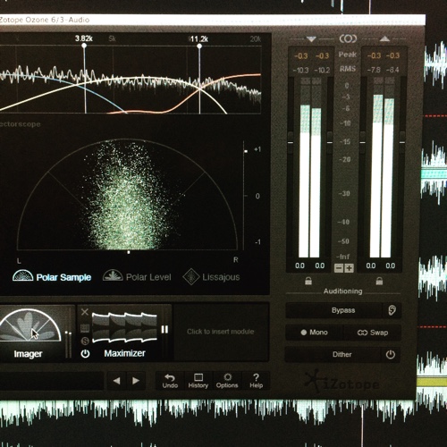Go to the next preset with the right arrow
The image size is (447, 447).
(x=136, y=381)
